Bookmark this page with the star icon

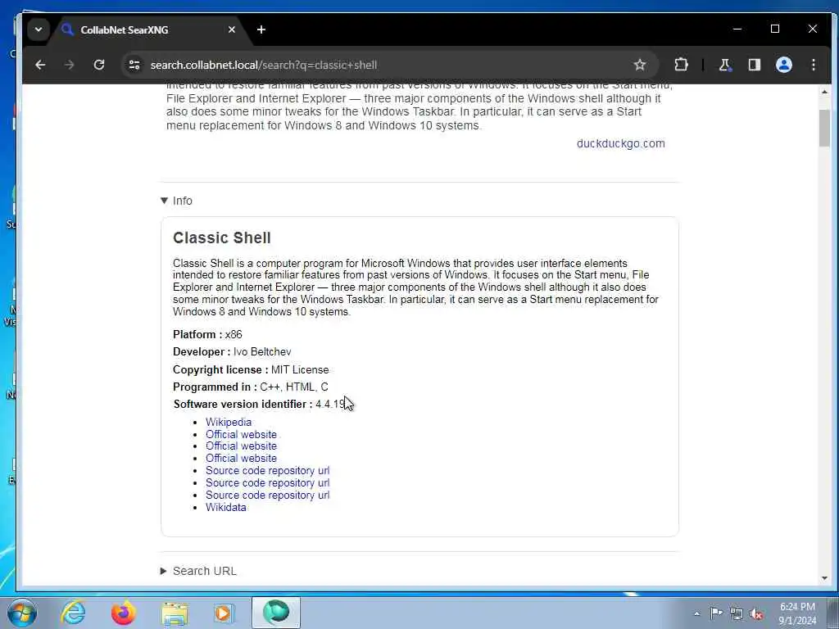pyautogui.click(x=639, y=65)
